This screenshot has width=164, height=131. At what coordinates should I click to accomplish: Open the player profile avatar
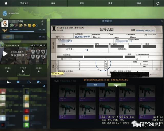(5, 24)
